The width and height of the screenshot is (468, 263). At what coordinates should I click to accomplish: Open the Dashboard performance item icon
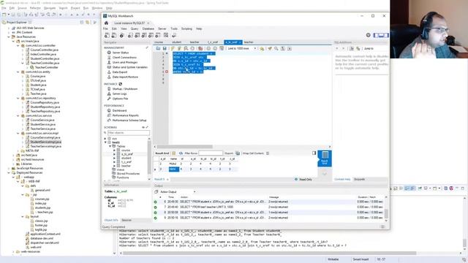109,110
